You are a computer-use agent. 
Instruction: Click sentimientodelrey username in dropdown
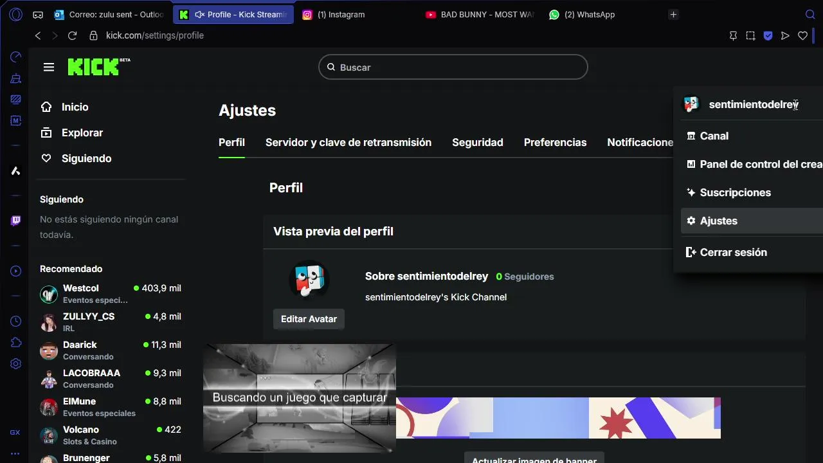(x=754, y=104)
